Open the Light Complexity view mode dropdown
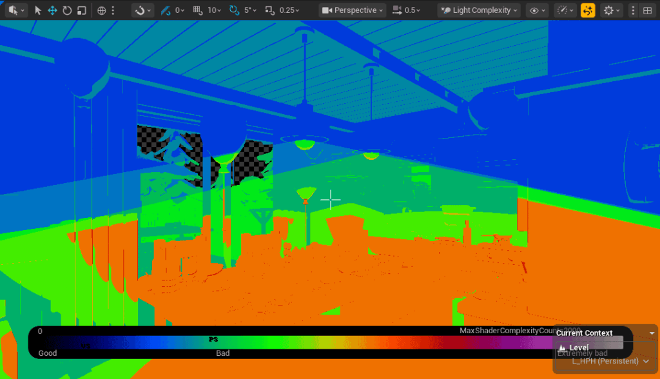 479,10
